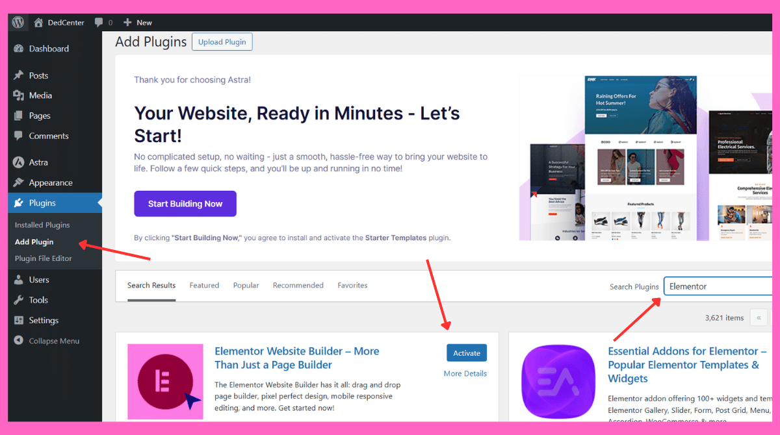Click the Posts pin icon
Image resolution: width=780 pixels, height=435 pixels.
(18, 75)
